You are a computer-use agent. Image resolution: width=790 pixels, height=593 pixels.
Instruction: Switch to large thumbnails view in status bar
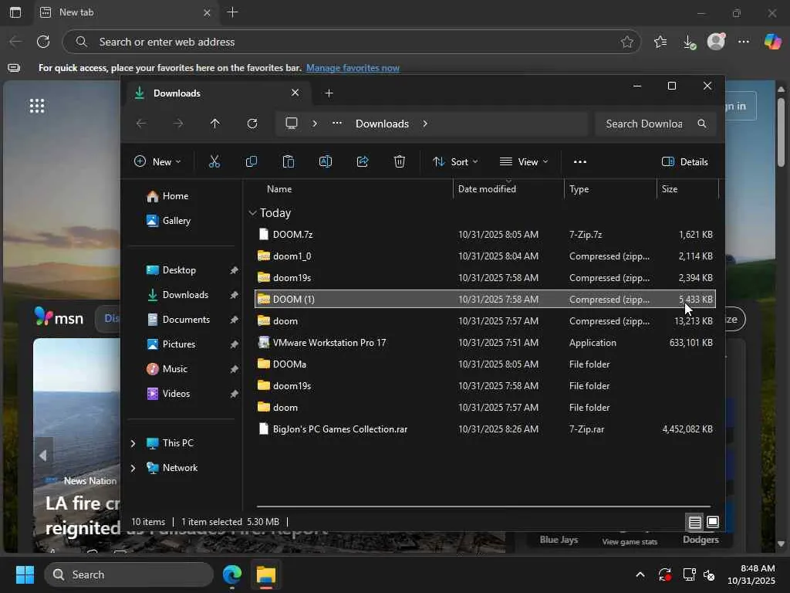click(x=713, y=523)
